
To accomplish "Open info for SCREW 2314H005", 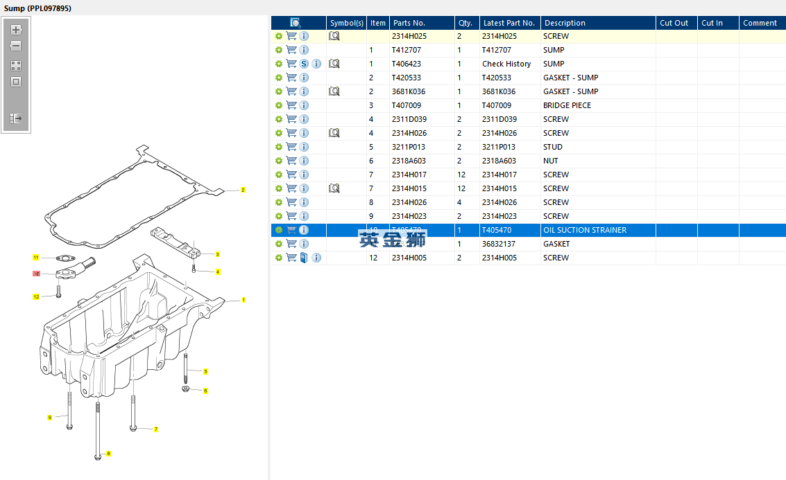I will click(x=316, y=257).
